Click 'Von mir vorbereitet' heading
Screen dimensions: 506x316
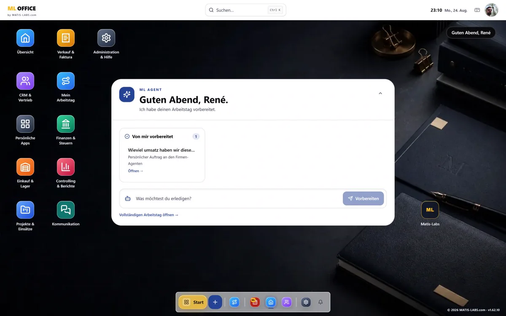(153, 137)
